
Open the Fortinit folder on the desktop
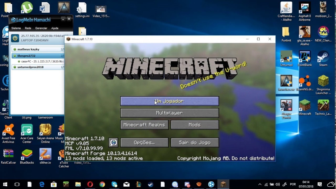coord(286,34)
